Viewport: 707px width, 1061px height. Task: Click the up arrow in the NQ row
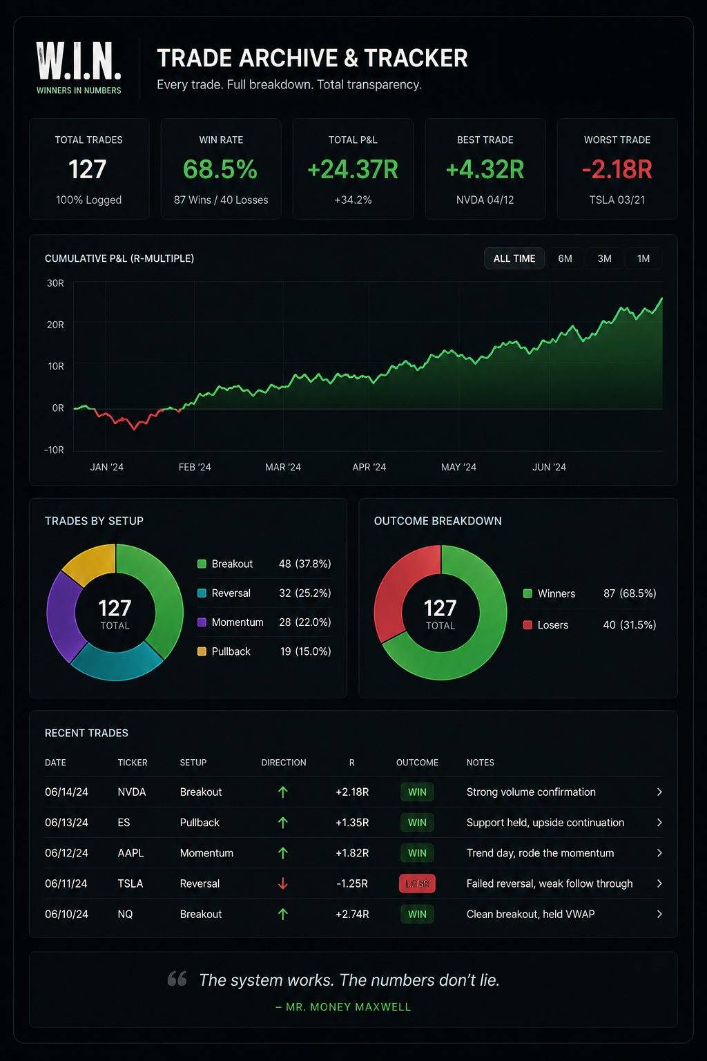pyautogui.click(x=283, y=914)
